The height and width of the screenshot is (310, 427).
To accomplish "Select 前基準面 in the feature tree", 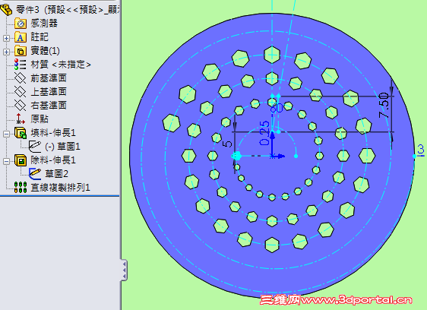I will [x=49, y=78].
